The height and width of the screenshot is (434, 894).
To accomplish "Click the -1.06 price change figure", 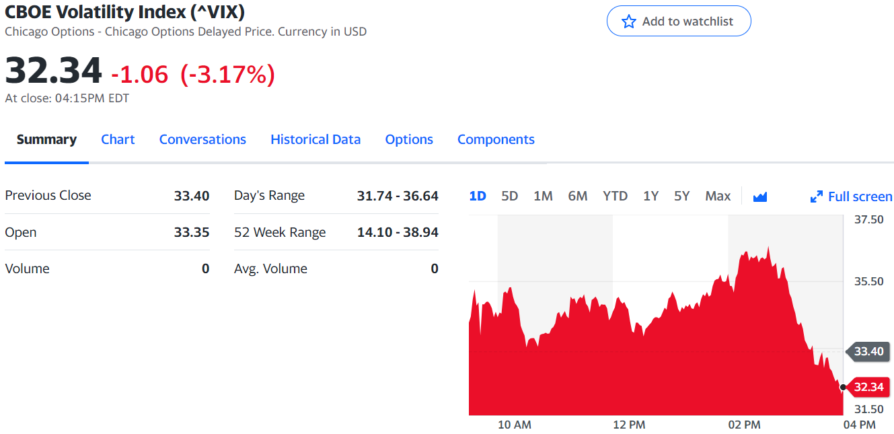I will tap(139, 74).
